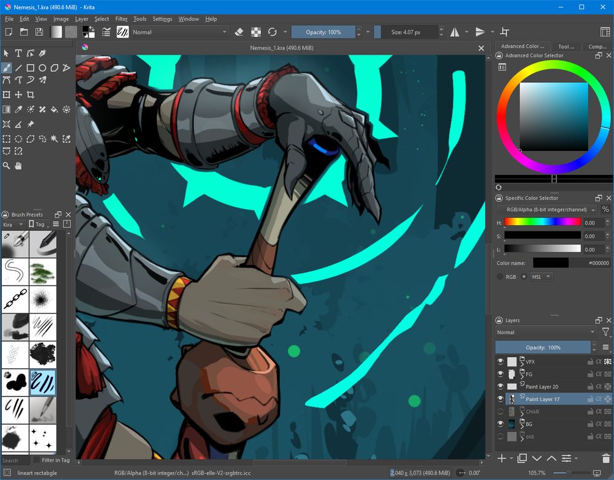Viewport: 614px width, 480px height.
Task: Select the Elliptical selection tool
Action: pos(18,139)
